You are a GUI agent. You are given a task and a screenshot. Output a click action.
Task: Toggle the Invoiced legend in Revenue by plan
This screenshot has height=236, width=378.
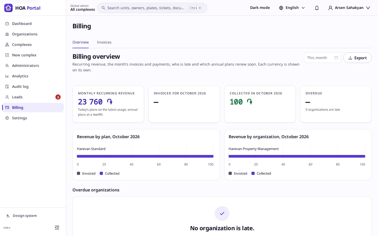[x=86, y=173]
